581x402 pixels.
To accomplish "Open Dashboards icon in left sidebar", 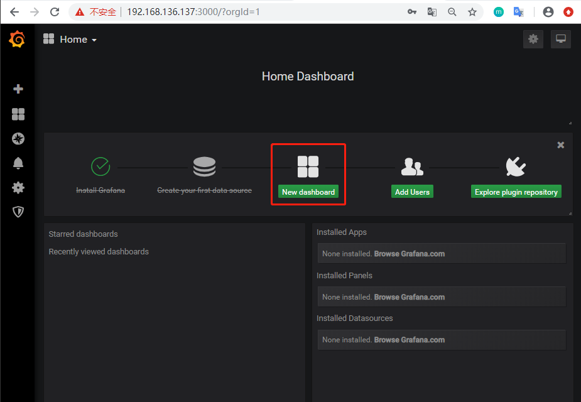I will click(18, 114).
